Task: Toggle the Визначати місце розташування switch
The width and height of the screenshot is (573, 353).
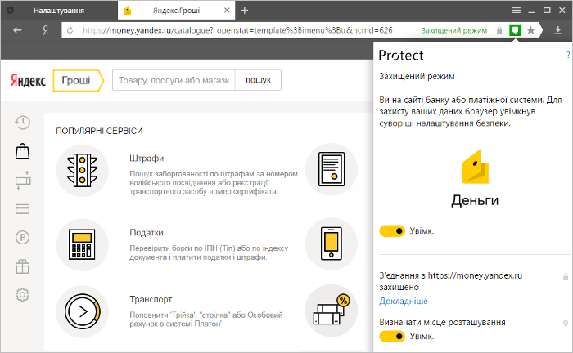Action: (392, 336)
